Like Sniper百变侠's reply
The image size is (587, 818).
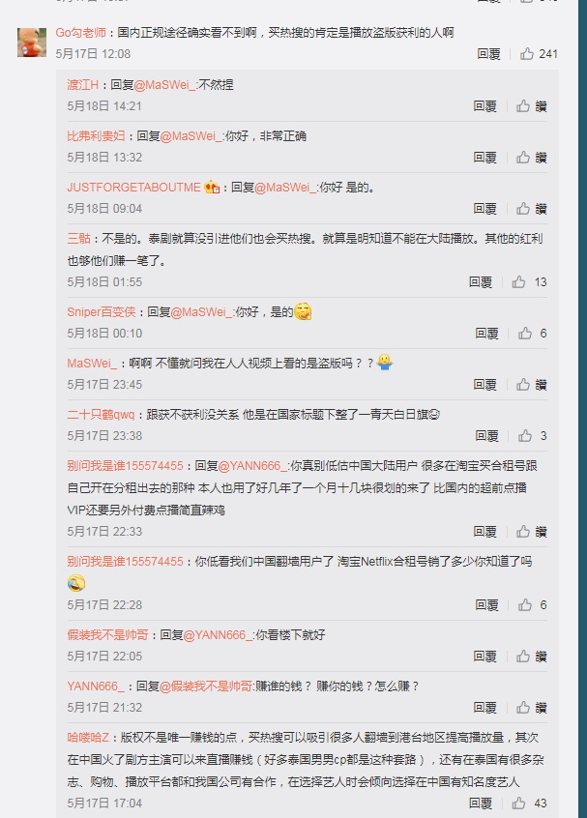(x=532, y=334)
